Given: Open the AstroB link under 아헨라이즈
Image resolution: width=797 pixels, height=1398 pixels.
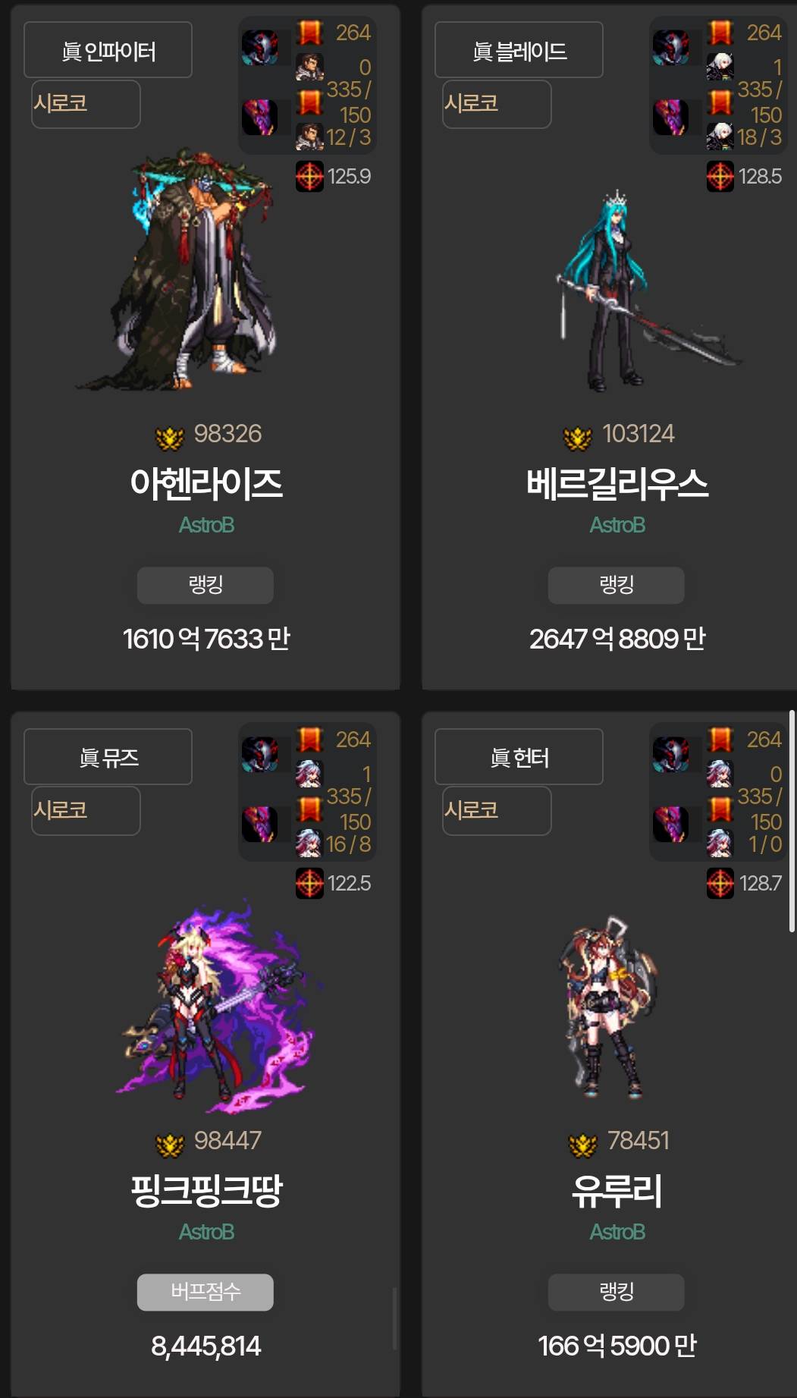Looking at the screenshot, I should (206, 525).
